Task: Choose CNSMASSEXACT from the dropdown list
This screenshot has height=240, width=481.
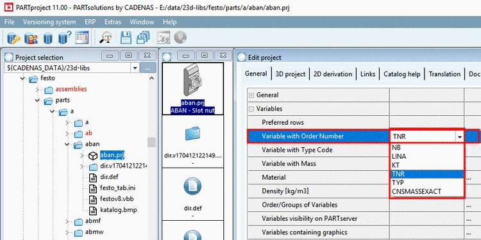Action: pos(426,191)
